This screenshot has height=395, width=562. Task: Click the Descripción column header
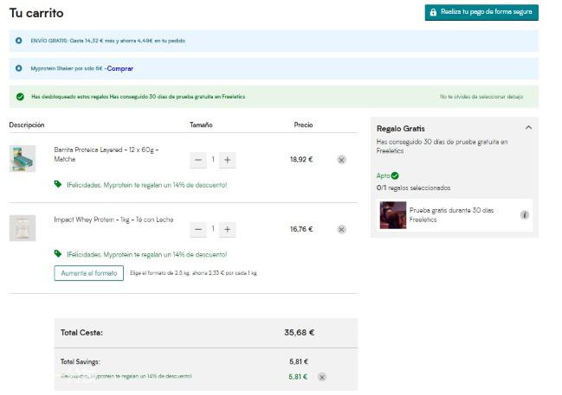click(27, 124)
